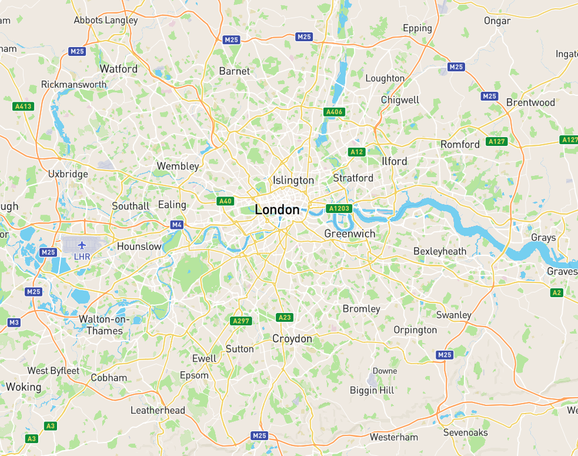Click the Heathrow LHR airport icon
This screenshot has width=578, height=456.
[x=82, y=245]
